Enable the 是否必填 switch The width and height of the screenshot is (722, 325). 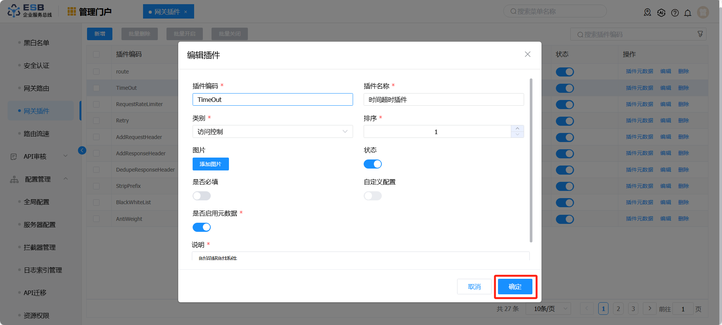pos(201,196)
